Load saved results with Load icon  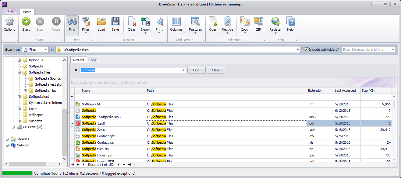coord(101,22)
